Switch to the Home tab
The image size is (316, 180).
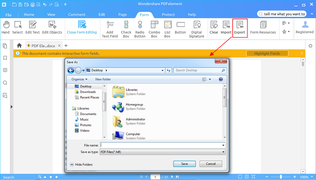point(29,15)
